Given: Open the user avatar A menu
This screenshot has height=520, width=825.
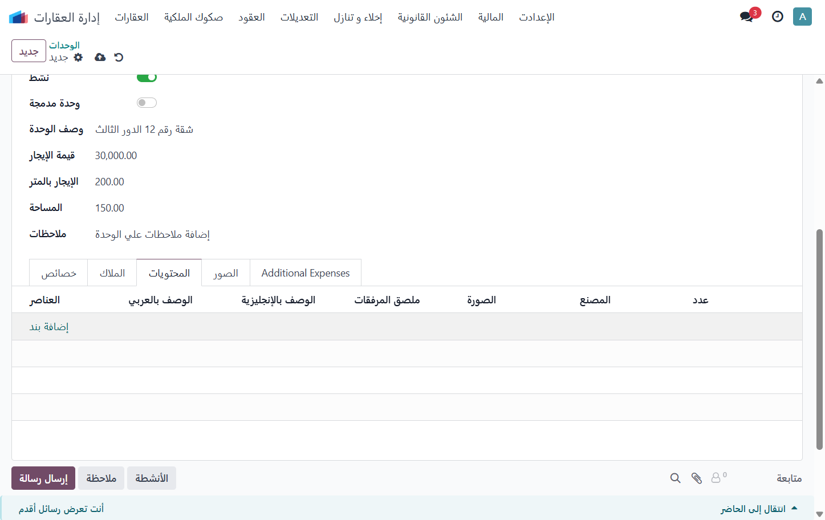Looking at the screenshot, I should [802, 17].
